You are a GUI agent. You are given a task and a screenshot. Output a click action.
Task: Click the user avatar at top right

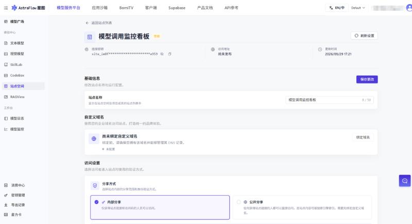[409, 8]
